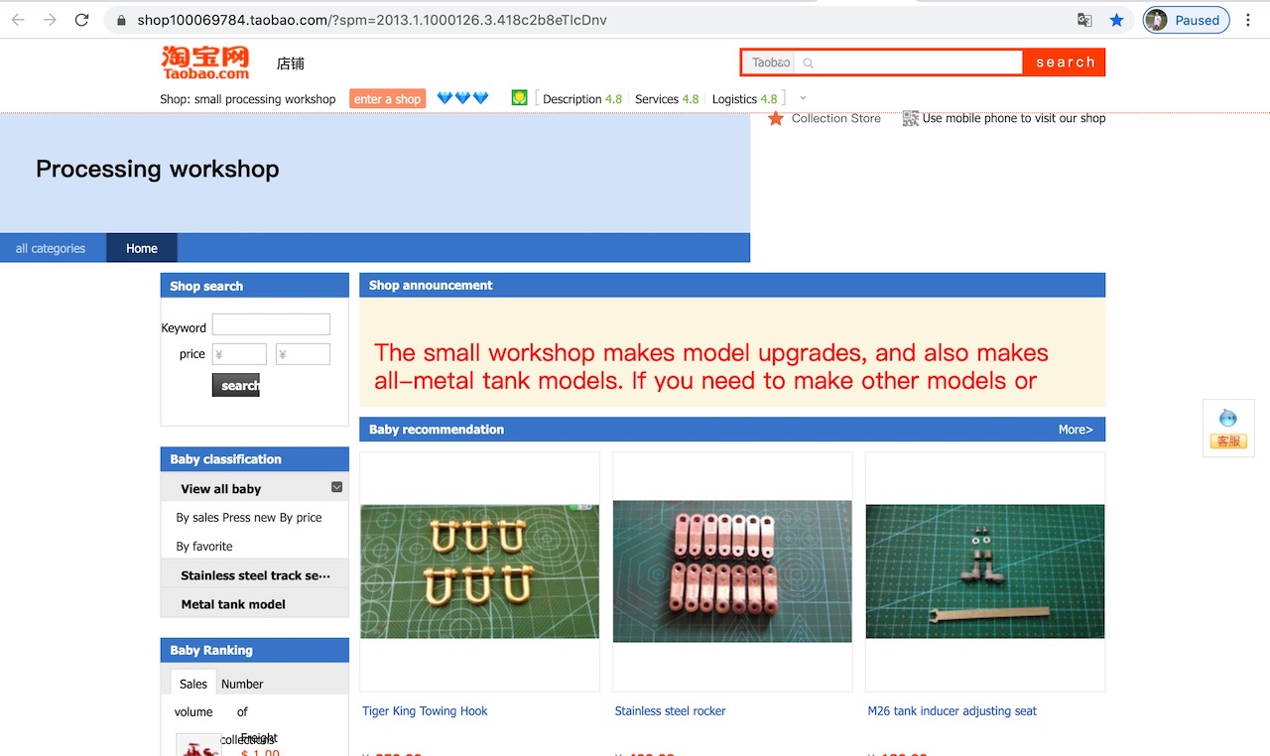1270x756 pixels.
Task: Click the bookmark star icon
Action: [1116, 20]
